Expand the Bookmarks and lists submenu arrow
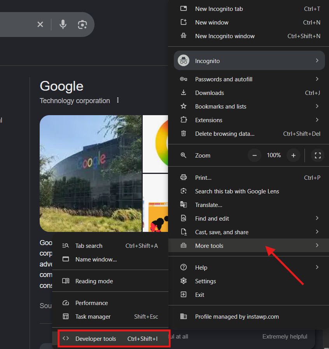The height and width of the screenshot is (349, 329). pos(317,106)
